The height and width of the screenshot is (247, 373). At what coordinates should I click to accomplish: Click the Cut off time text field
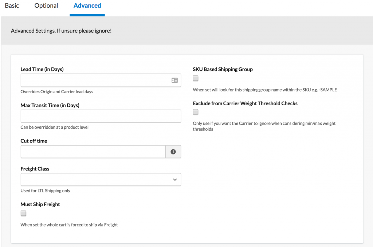pyautogui.click(x=93, y=152)
